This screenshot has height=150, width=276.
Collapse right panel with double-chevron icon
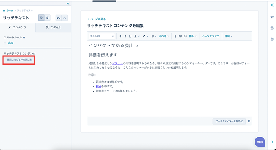tap(272, 5)
